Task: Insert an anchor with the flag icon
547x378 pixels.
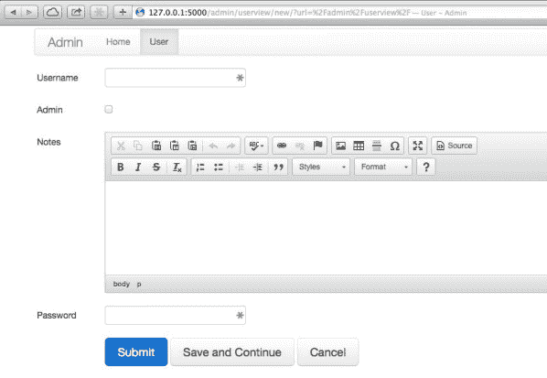Action: pyautogui.click(x=317, y=146)
